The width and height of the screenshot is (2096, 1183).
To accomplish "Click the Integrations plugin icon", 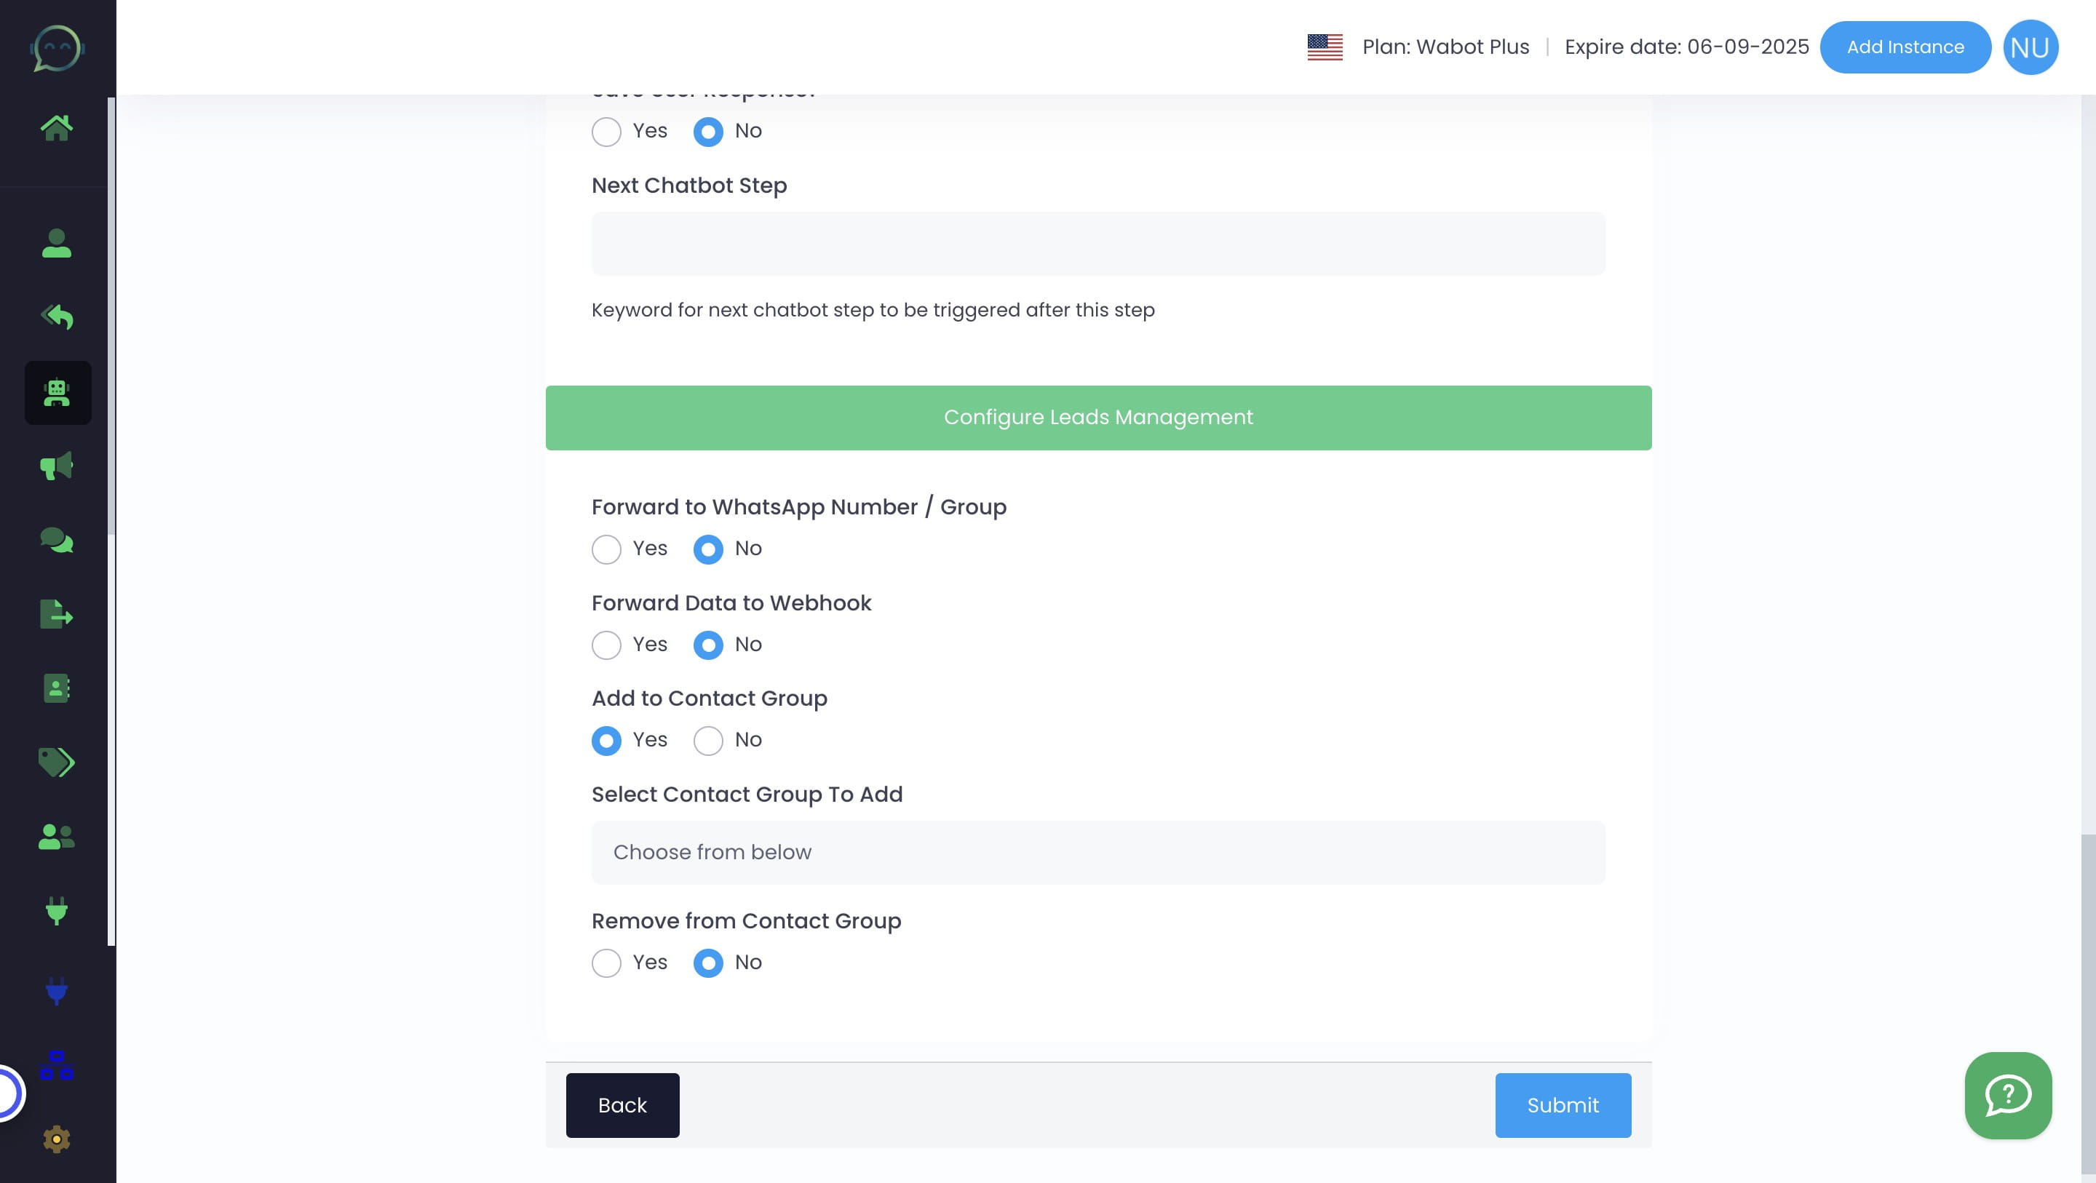I will coord(57,911).
